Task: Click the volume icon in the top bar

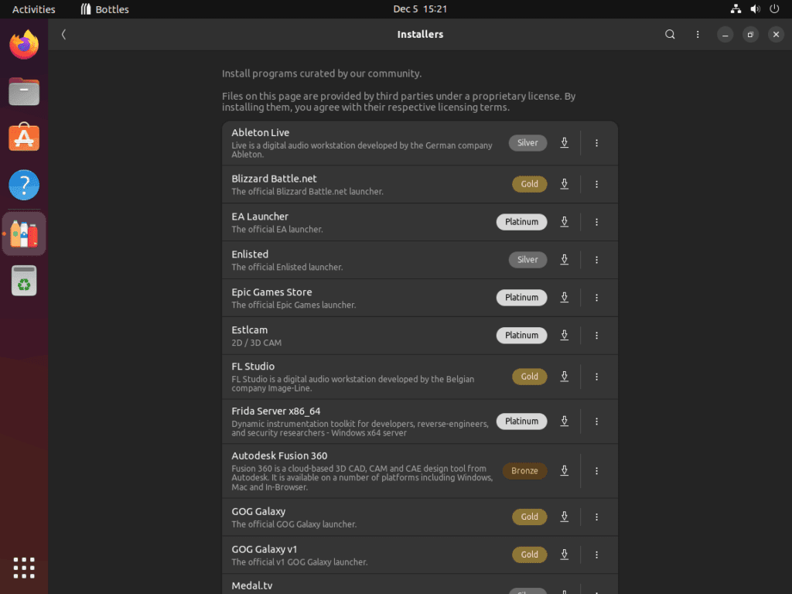Action: point(754,9)
